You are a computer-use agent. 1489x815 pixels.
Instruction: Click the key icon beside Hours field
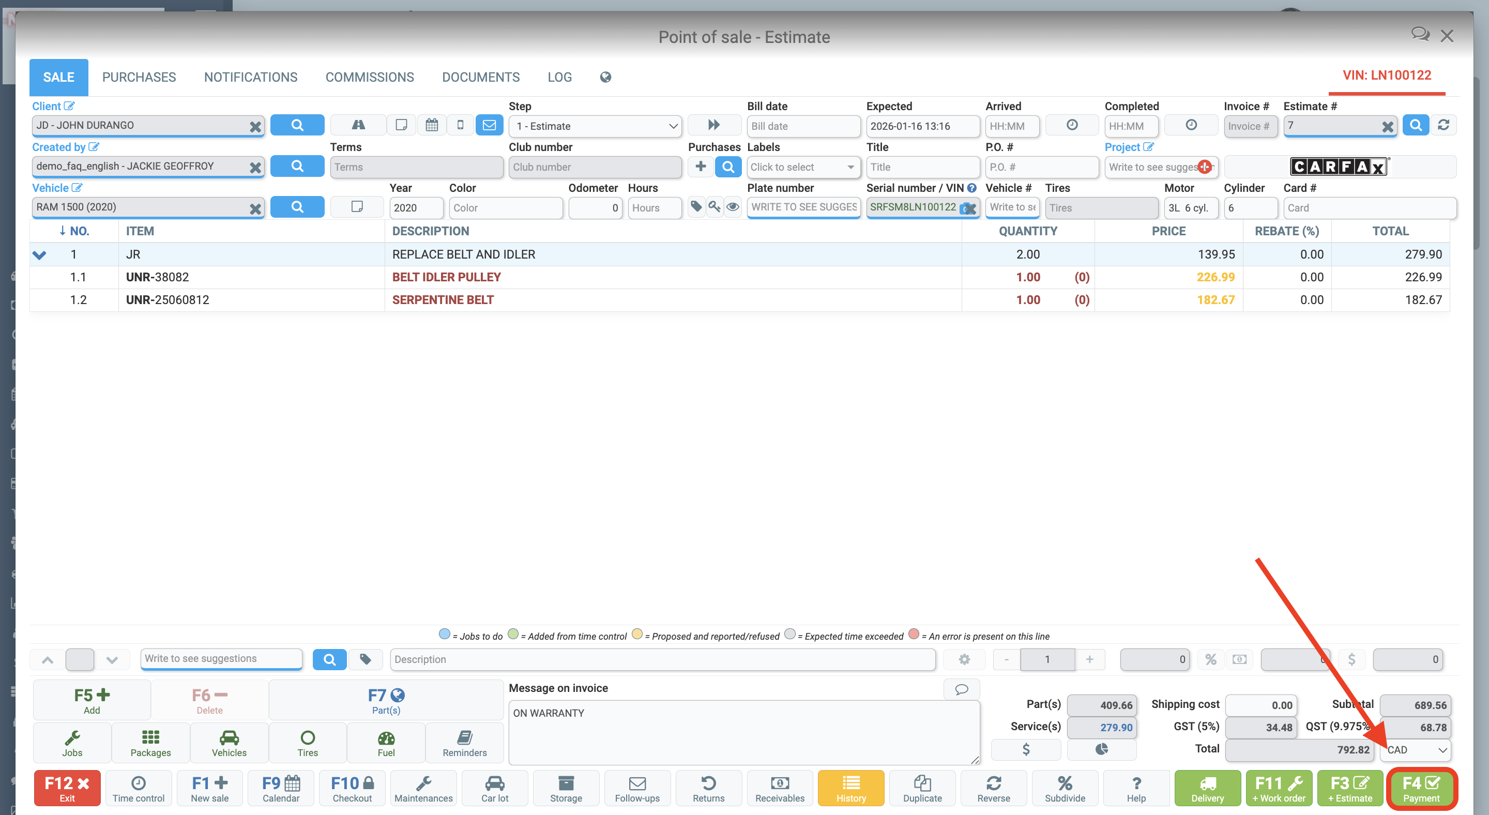pos(715,207)
